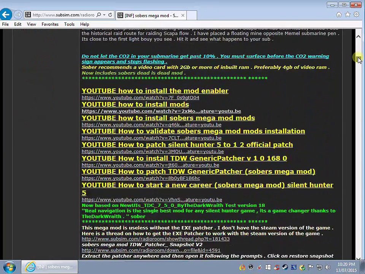Click the search magnifier in address bar
This screenshot has height=274, width=365.
[x=99, y=15]
